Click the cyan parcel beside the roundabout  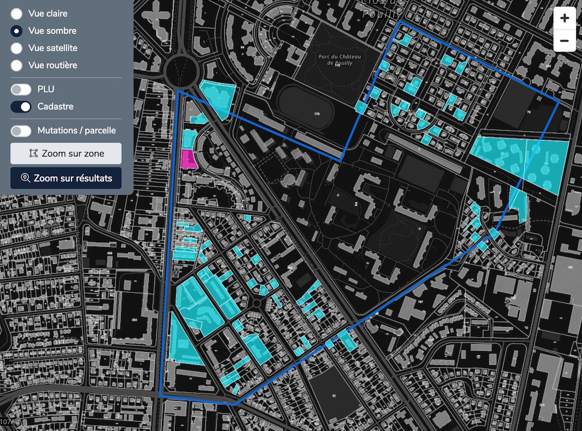click(x=218, y=96)
